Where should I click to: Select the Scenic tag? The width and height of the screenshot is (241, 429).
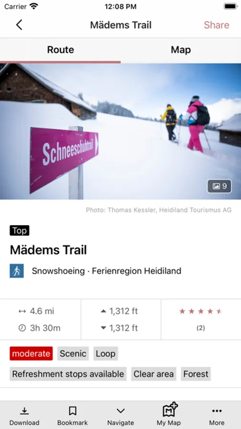[x=73, y=354]
